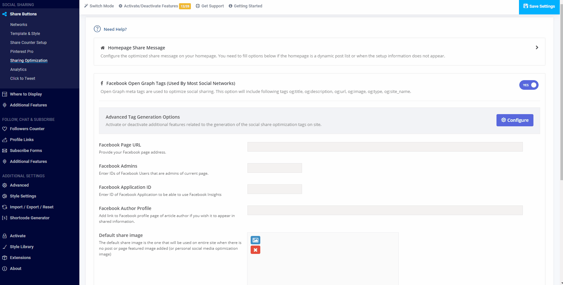The width and height of the screenshot is (563, 285).
Task: Open Followers Counter with heart icon
Action: (27, 129)
